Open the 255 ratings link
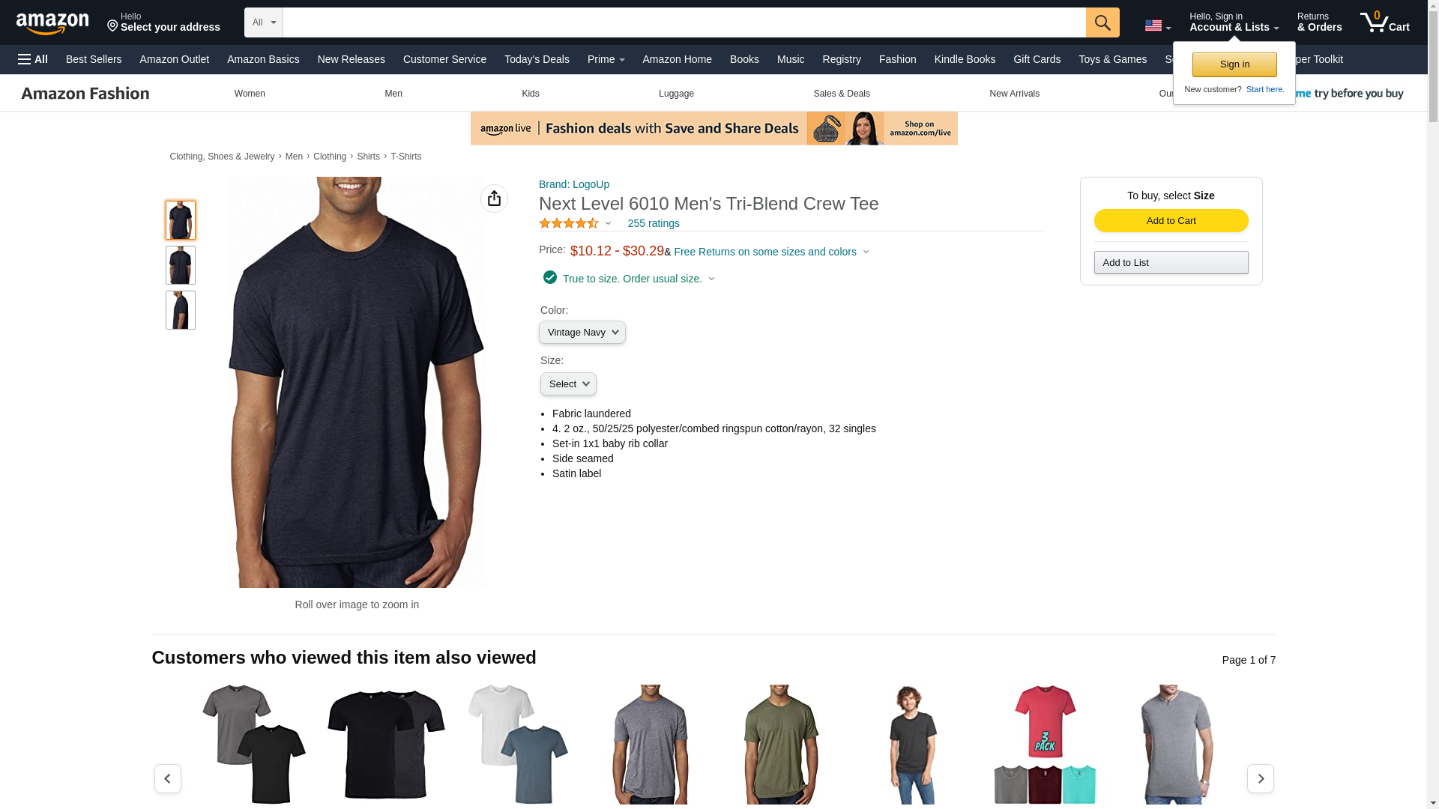Screen dimensions: 1439x809 point(654,223)
